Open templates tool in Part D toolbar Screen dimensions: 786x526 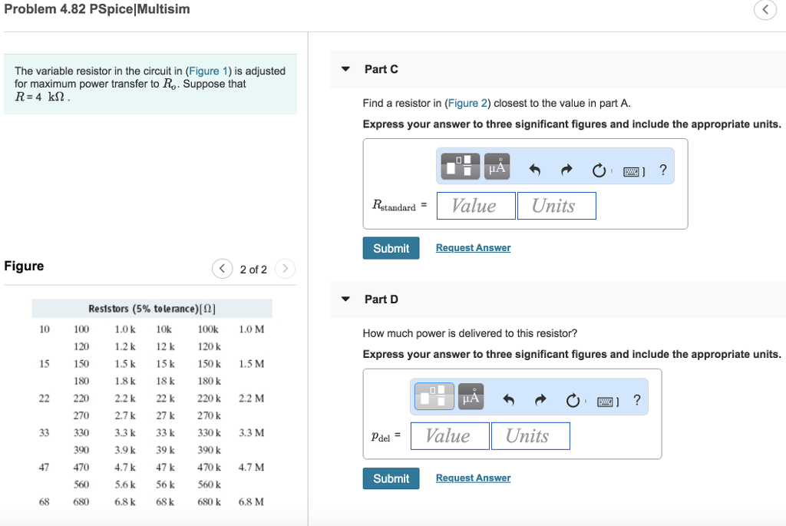pyautogui.click(x=434, y=396)
